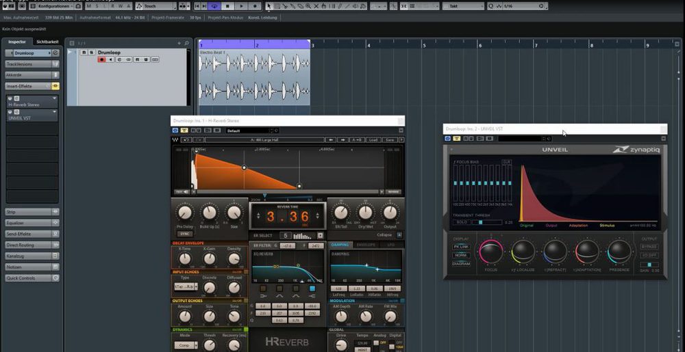The height and width of the screenshot is (352, 685).
Task: Click the A→B copy button in H-Reverb
Action: 356,140
